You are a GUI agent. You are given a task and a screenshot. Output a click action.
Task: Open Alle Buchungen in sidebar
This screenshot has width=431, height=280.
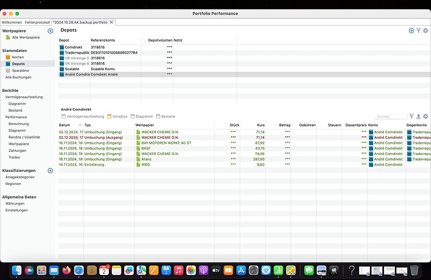18,77
